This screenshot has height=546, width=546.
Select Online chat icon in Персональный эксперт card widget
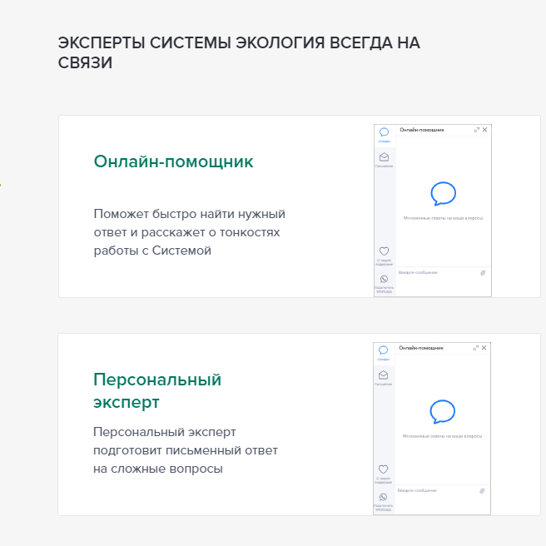click(x=384, y=350)
